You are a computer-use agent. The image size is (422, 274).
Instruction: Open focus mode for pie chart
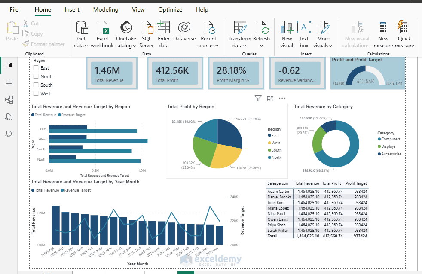[270, 99]
